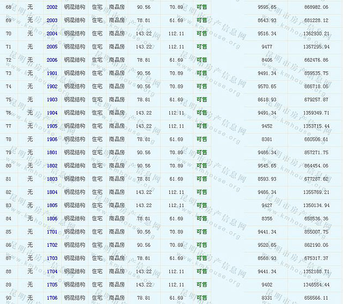
Task: Open room 1903 details
Action: click(52, 100)
